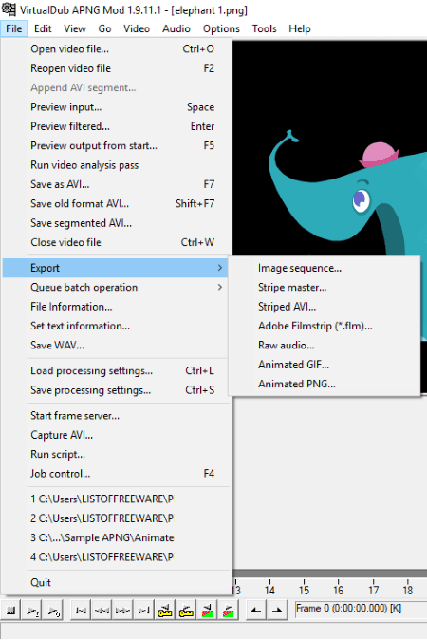Choose Open video file
Image resolution: width=427 pixels, height=640 pixels.
tap(117, 49)
